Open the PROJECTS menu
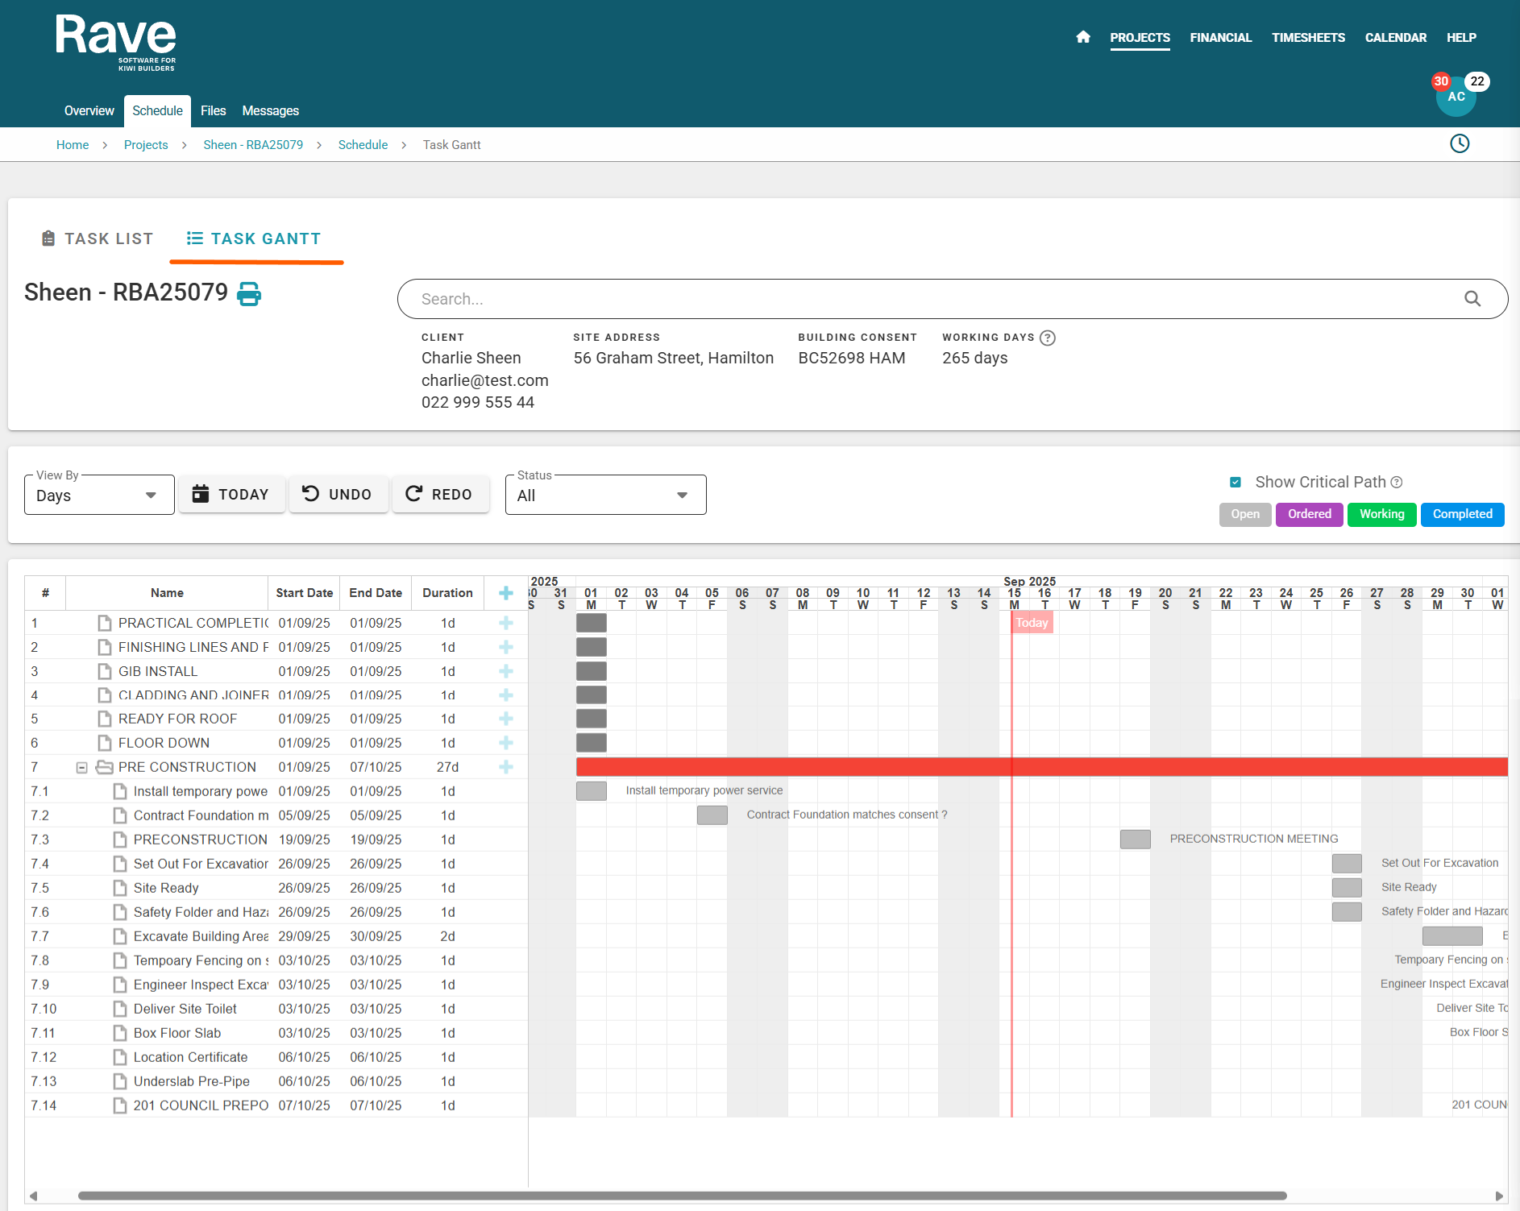 [1140, 38]
